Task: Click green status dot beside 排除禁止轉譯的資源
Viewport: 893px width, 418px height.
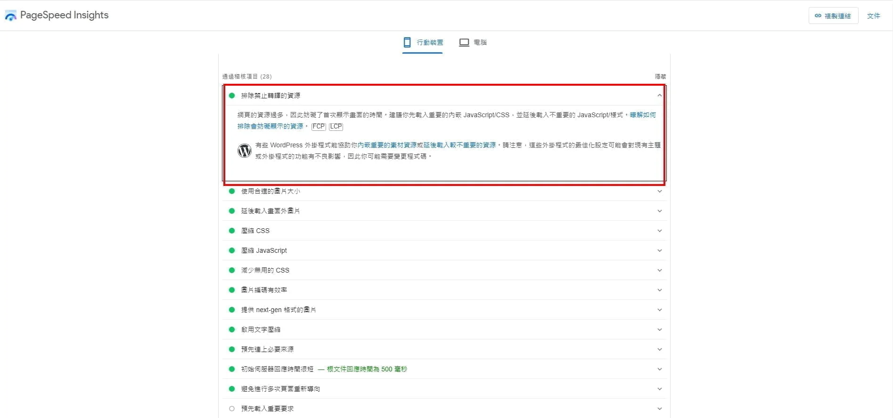Action: (232, 96)
